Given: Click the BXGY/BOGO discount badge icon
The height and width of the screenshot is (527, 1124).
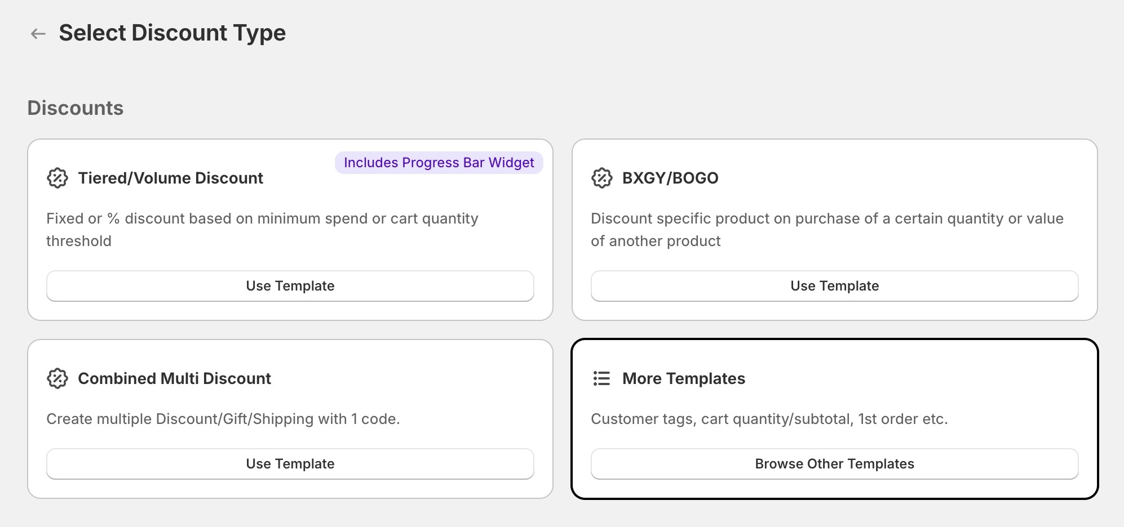Looking at the screenshot, I should tap(601, 178).
